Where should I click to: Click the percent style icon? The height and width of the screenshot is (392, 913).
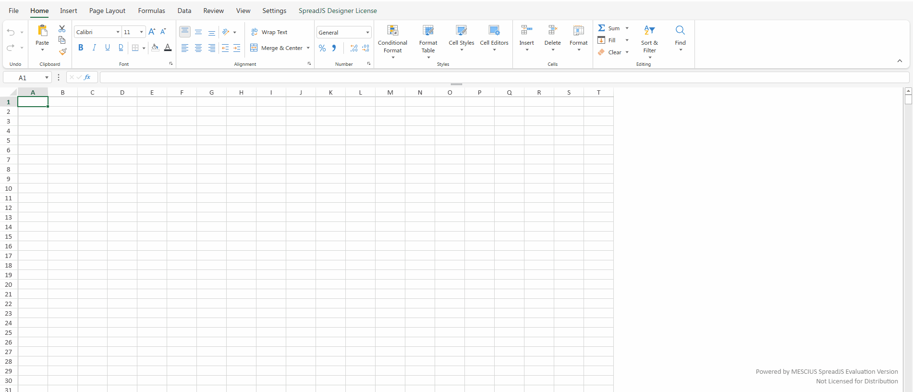pos(322,48)
